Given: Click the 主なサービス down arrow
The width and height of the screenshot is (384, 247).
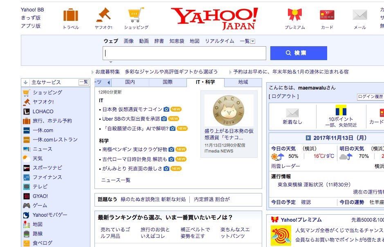Looking at the screenshot, I should point(25,83).
